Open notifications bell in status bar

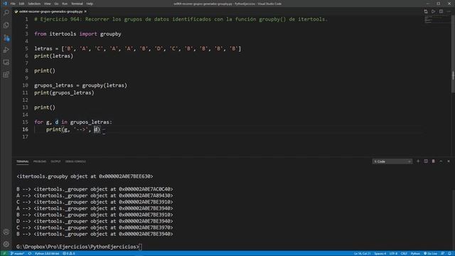(x=449, y=253)
